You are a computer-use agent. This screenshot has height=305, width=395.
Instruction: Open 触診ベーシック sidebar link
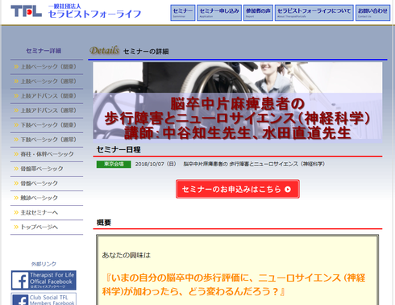(47, 198)
